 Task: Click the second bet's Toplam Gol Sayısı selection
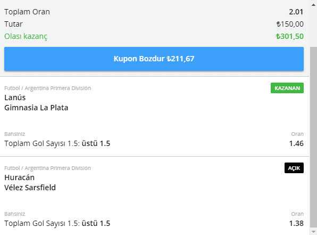click(57, 223)
